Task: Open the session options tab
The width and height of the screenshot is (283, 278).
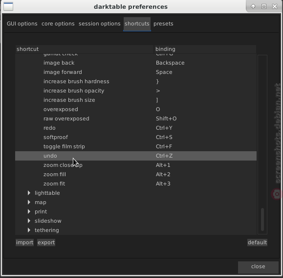Action: pos(99,23)
